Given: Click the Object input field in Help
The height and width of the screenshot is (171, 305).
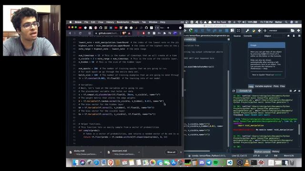Looking at the screenshot, I should tap(280, 36).
